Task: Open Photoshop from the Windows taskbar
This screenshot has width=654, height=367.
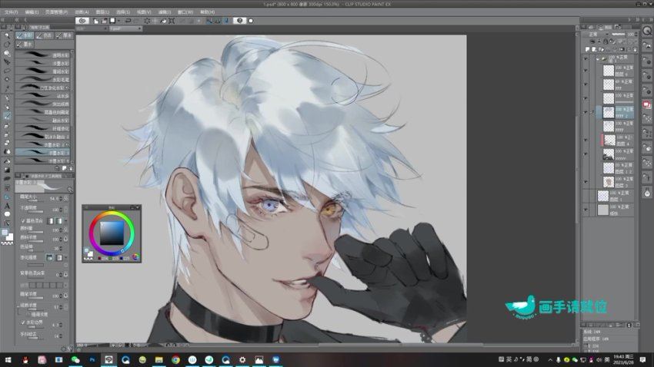Action: (x=92, y=359)
